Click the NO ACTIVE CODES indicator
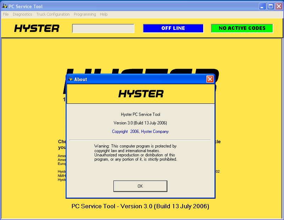 tap(242, 28)
